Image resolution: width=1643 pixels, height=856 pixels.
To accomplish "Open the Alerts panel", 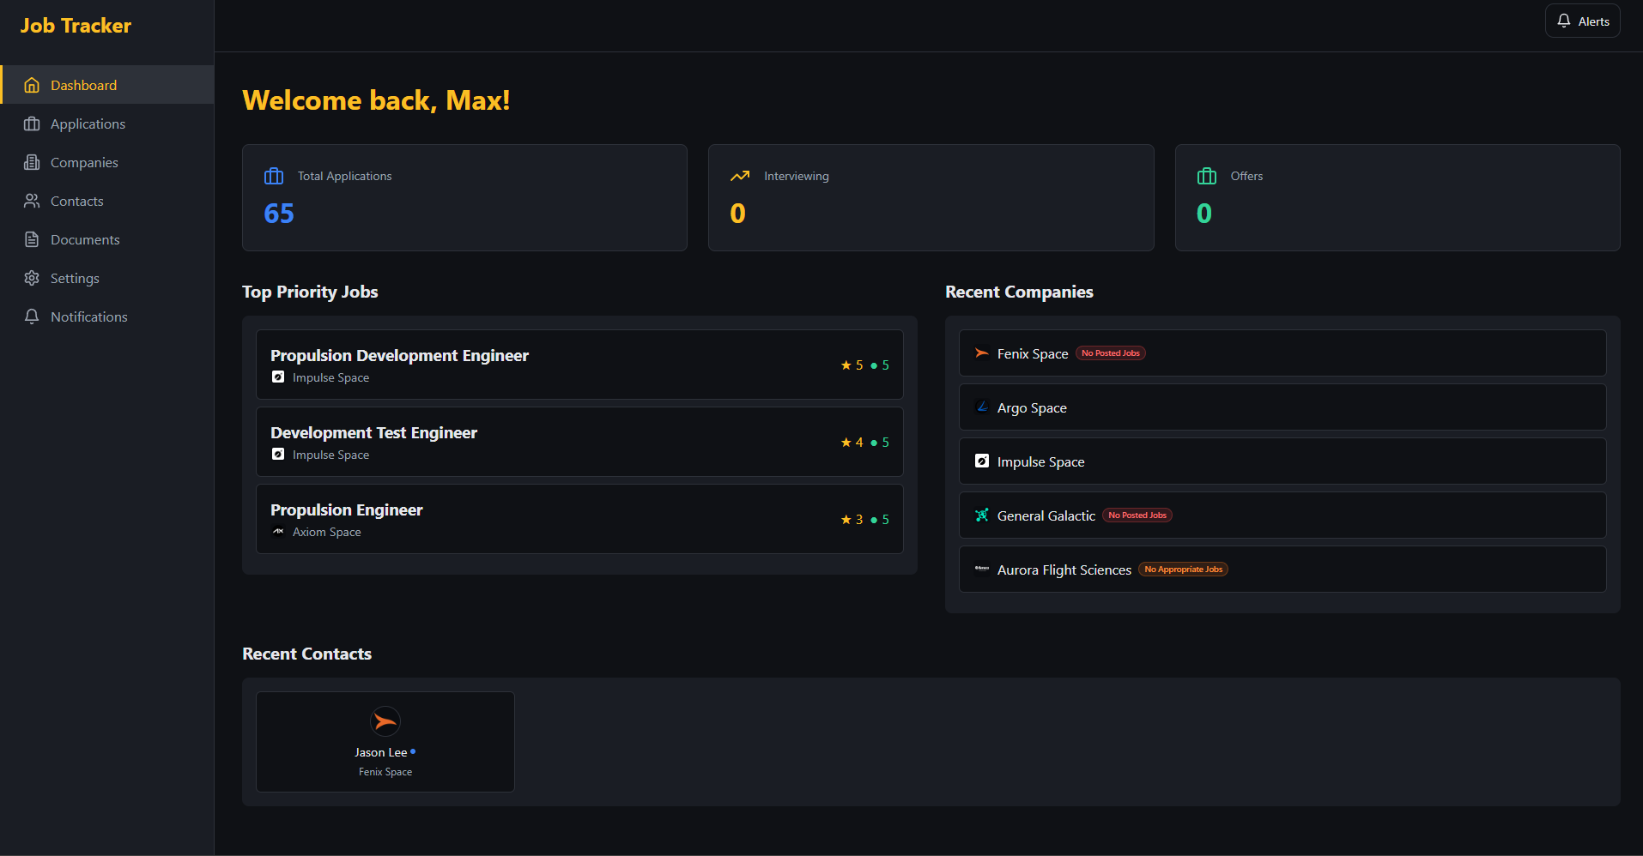I will [1581, 21].
